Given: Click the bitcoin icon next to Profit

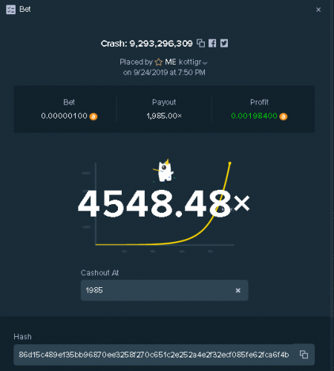Looking at the screenshot, I should pyautogui.click(x=284, y=116).
